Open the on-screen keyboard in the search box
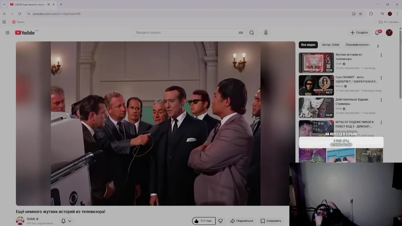This screenshot has height=226, width=402. (x=241, y=33)
